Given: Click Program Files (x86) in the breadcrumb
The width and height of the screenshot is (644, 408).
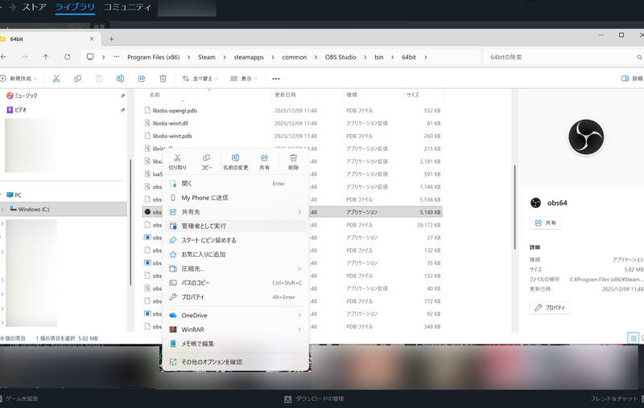Looking at the screenshot, I should [154, 57].
